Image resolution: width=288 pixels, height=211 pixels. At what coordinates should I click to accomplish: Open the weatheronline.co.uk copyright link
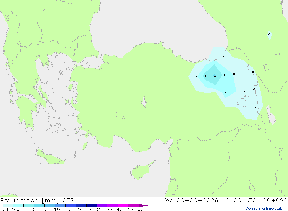(264, 208)
